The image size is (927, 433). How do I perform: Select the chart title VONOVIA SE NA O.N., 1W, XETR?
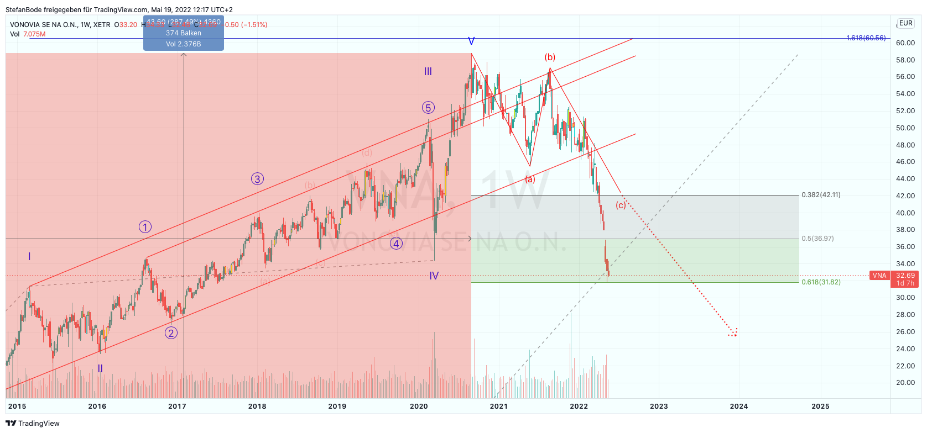click(60, 25)
